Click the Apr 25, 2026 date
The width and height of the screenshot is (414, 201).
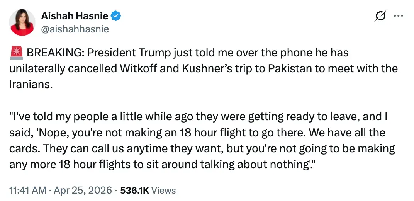(x=82, y=190)
